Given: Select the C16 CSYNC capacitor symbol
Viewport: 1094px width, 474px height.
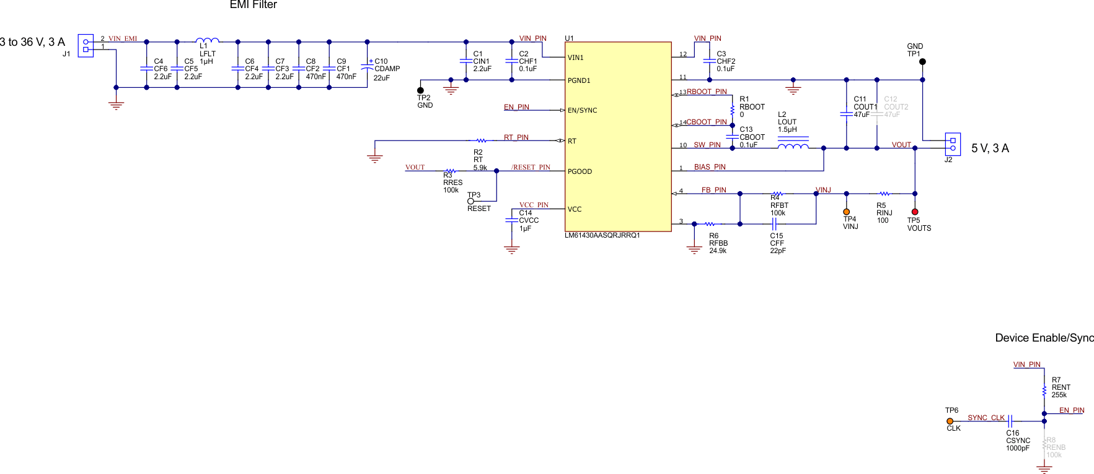Looking at the screenshot, I should tap(1010, 421).
